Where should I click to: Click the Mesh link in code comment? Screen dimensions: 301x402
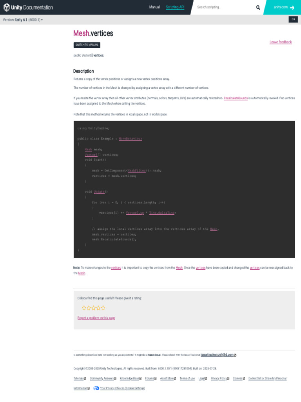coord(214,229)
